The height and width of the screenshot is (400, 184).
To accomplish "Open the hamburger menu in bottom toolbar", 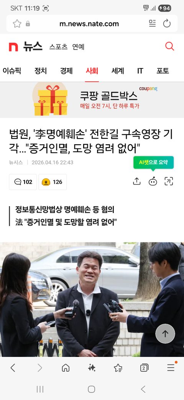I will click(171, 368).
